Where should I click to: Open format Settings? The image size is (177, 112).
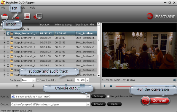98,96
